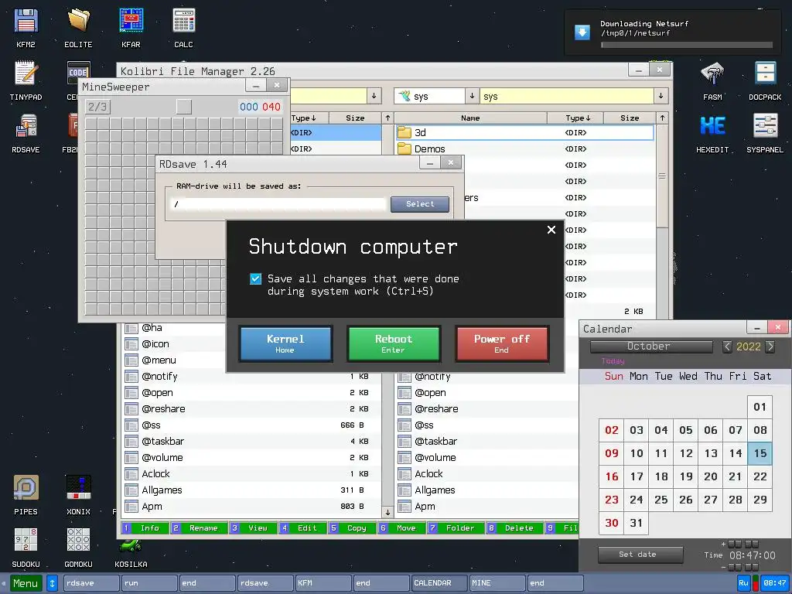Click F5 Copy in file manager
The image size is (792, 594).
[352, 527]
